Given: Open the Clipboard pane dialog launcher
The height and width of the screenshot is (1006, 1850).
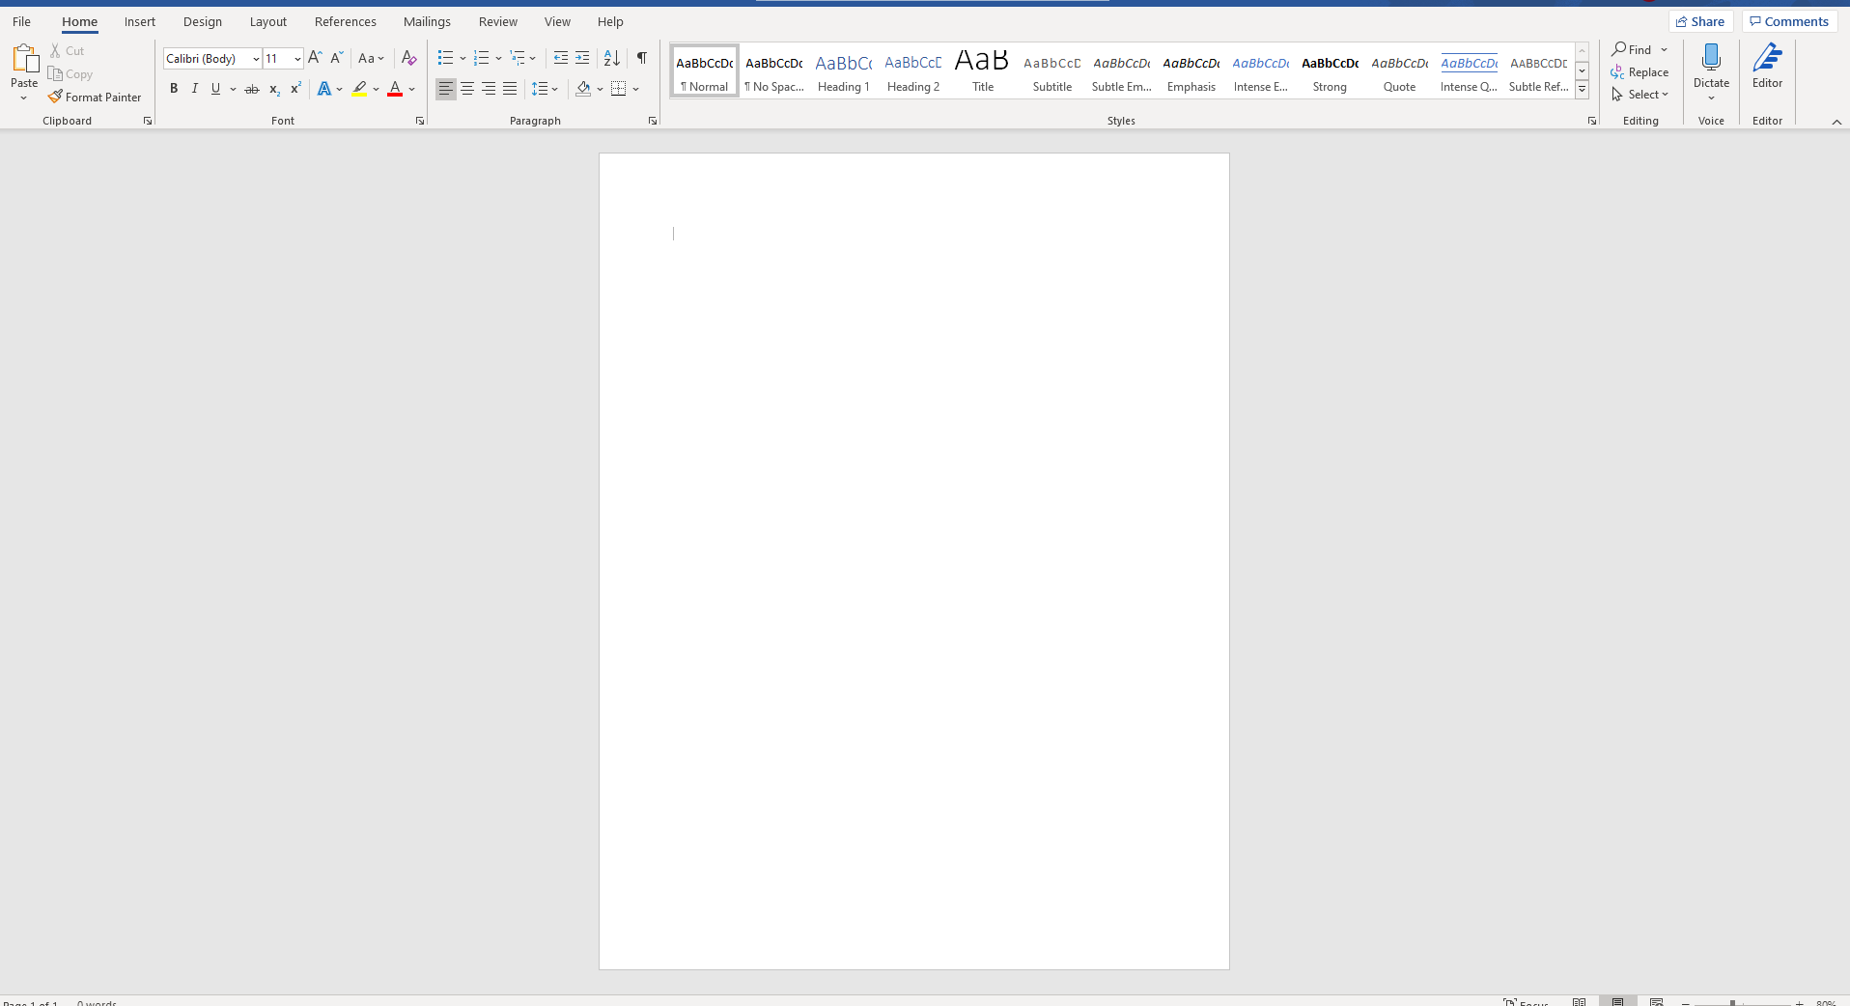Looking at the screenshot, I should [x=148, y=121].
